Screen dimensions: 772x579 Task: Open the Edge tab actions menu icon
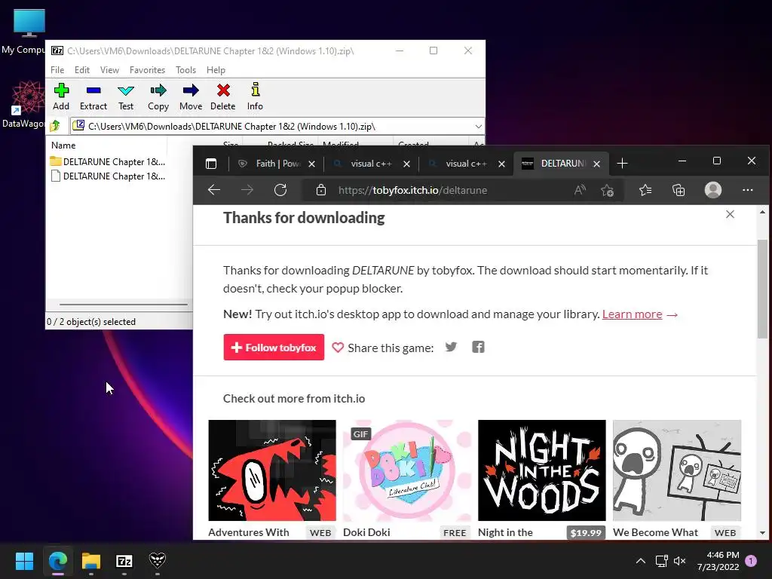coord(211,164)
